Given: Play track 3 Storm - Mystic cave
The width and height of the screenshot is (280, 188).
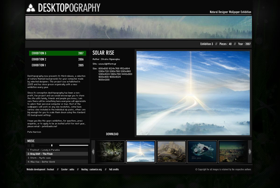Looking at the screenshot, I should [57, 158].
